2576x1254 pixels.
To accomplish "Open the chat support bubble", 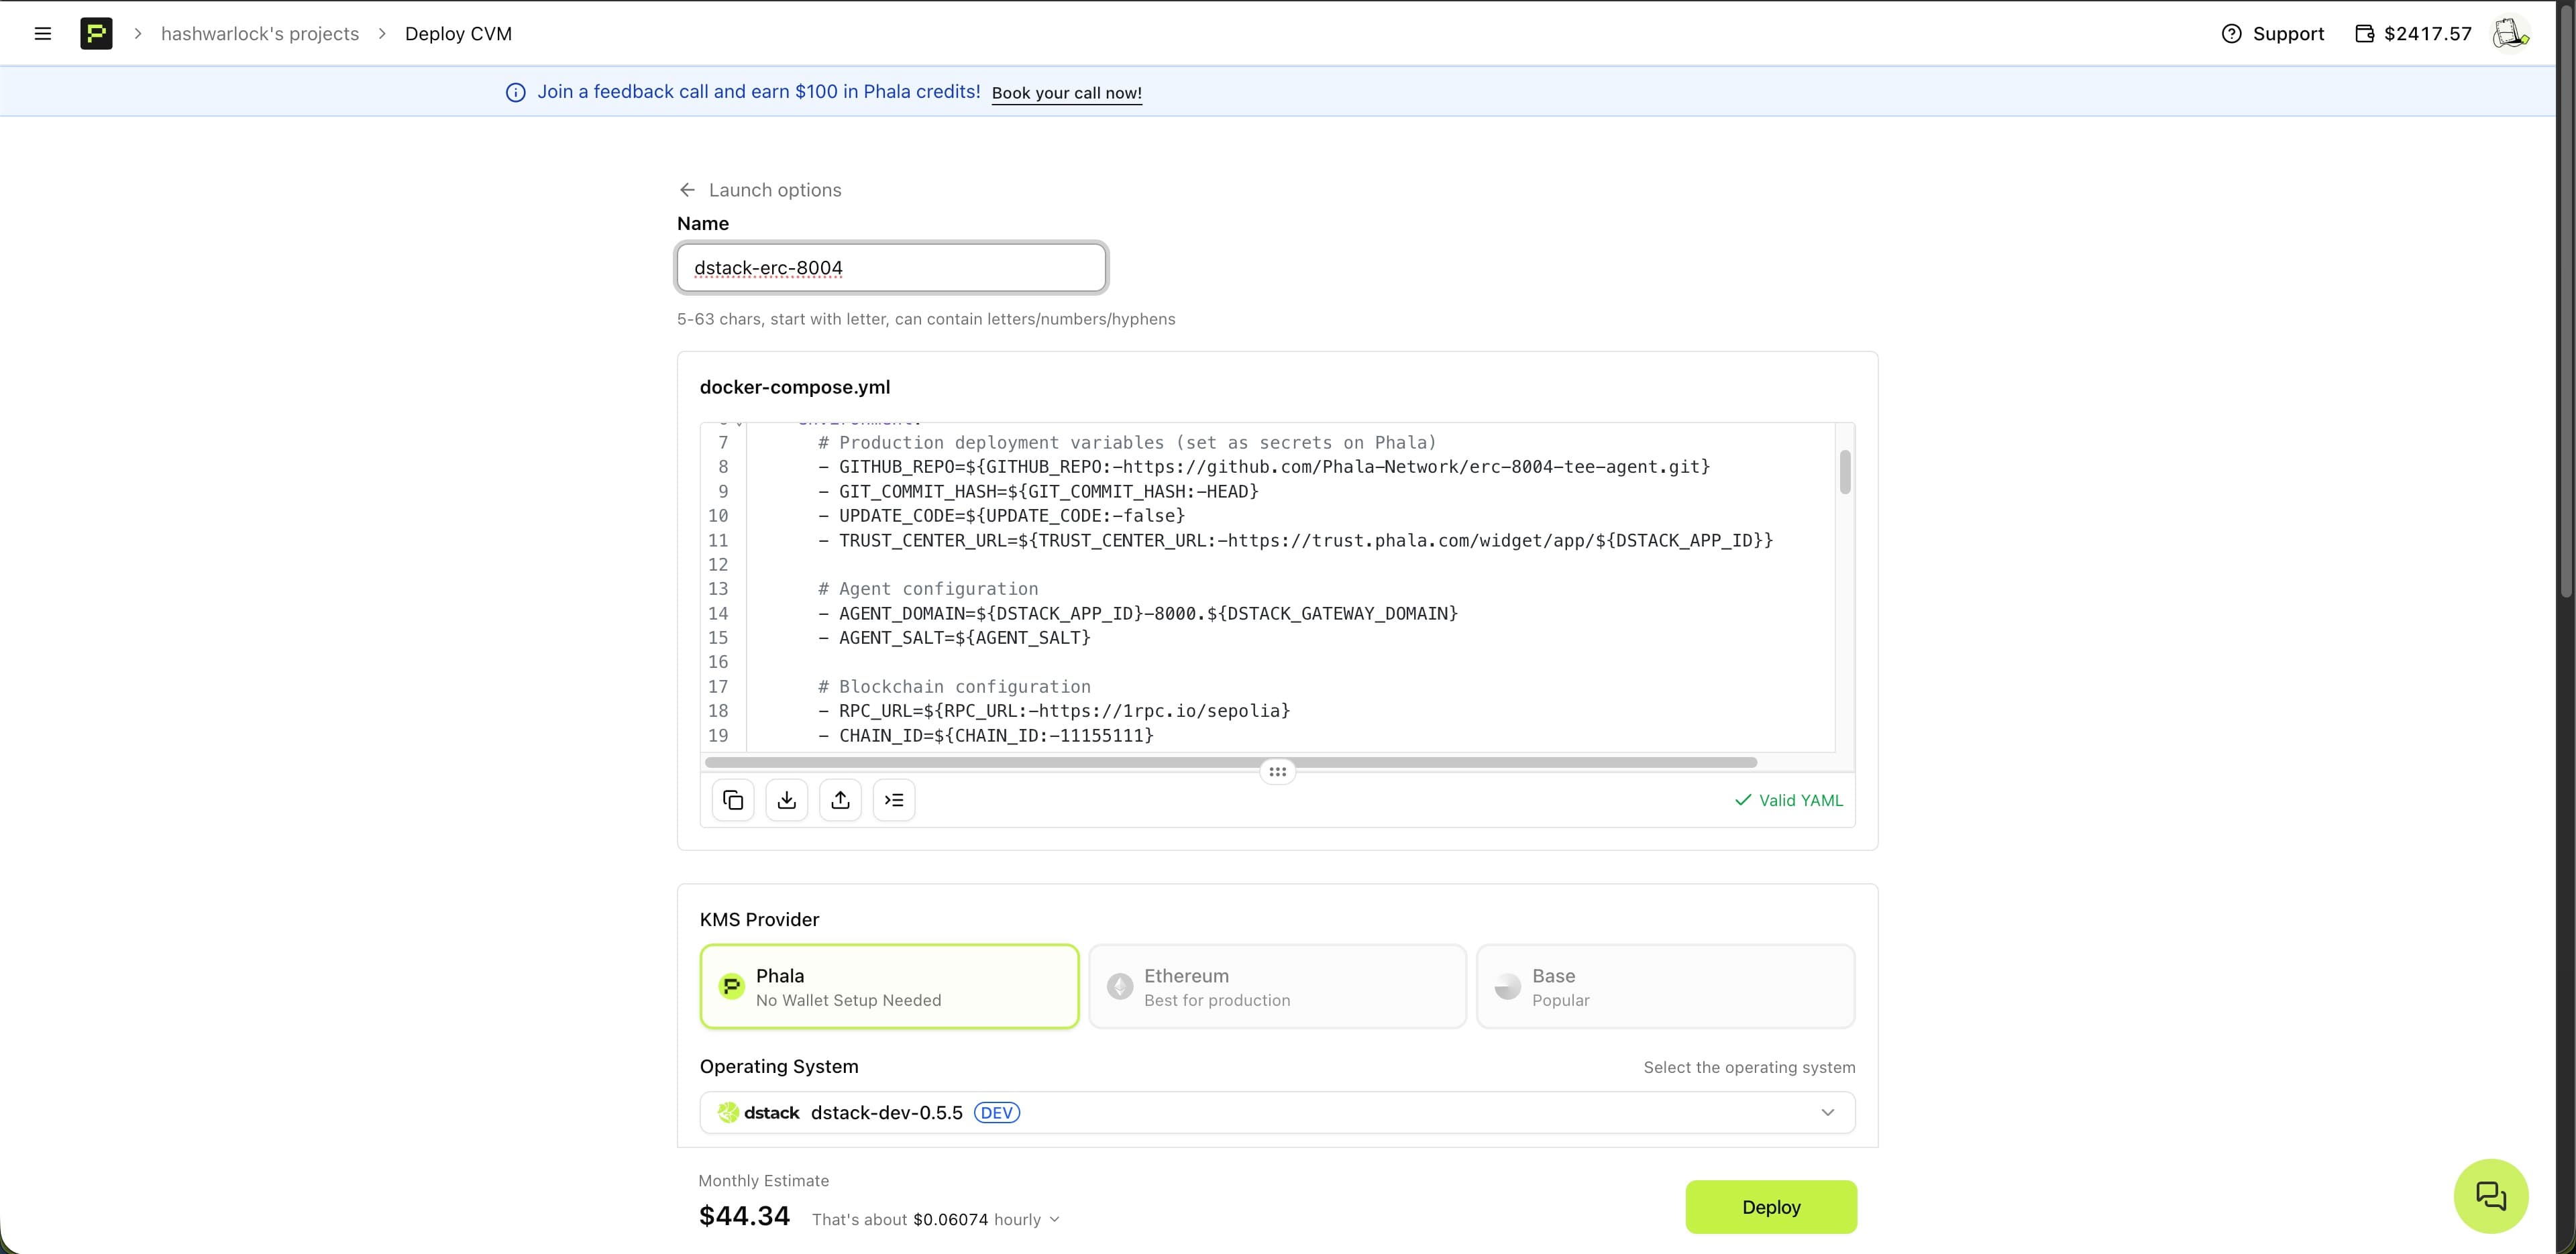I will (x=2490, y=1195).
